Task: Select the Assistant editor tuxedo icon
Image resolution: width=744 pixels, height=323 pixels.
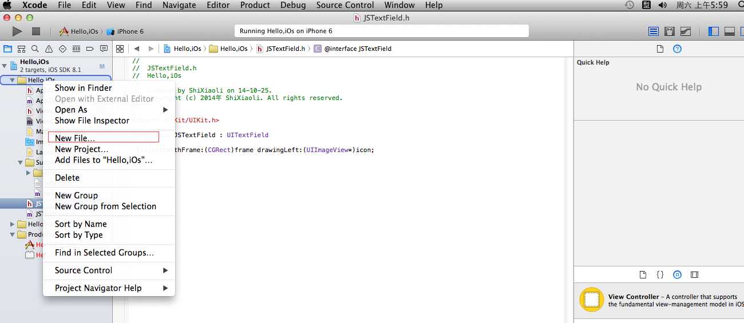Action: click(669, 31)
